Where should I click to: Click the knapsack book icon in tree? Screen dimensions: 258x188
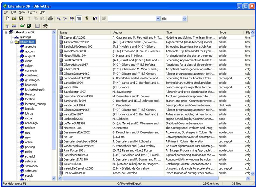(x=21, y=85)
